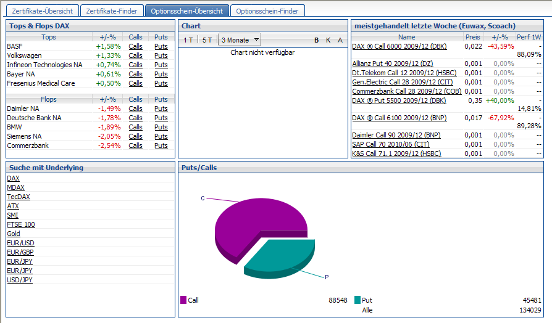The image size is (552, 323).
Task: Select Gold as underlying
Action: 14,234
